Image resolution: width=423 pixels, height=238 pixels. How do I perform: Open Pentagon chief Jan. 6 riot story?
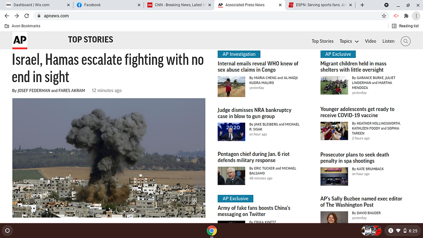pyautogui.click(x=254, y=157)
